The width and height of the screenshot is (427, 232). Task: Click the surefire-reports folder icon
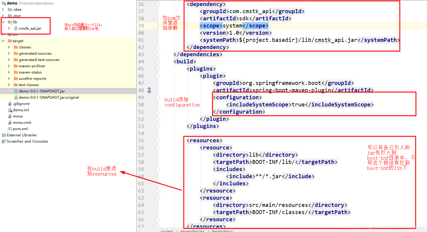click(16, 79)
